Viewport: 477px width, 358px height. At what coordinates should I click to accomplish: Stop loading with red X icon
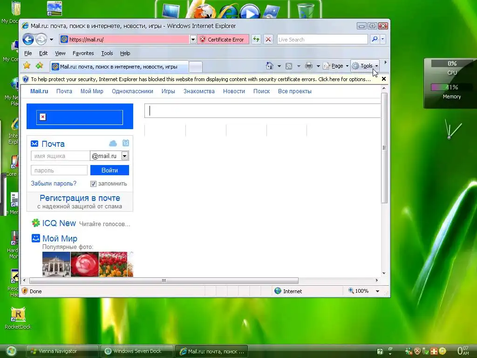(x=268, y=39)
